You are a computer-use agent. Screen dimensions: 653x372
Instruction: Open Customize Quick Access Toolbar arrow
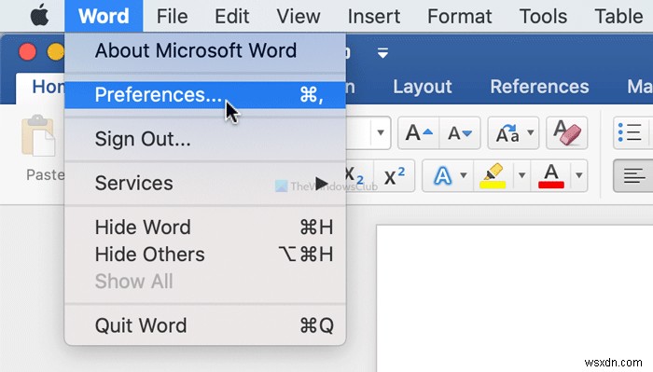(x=382, y=53)
